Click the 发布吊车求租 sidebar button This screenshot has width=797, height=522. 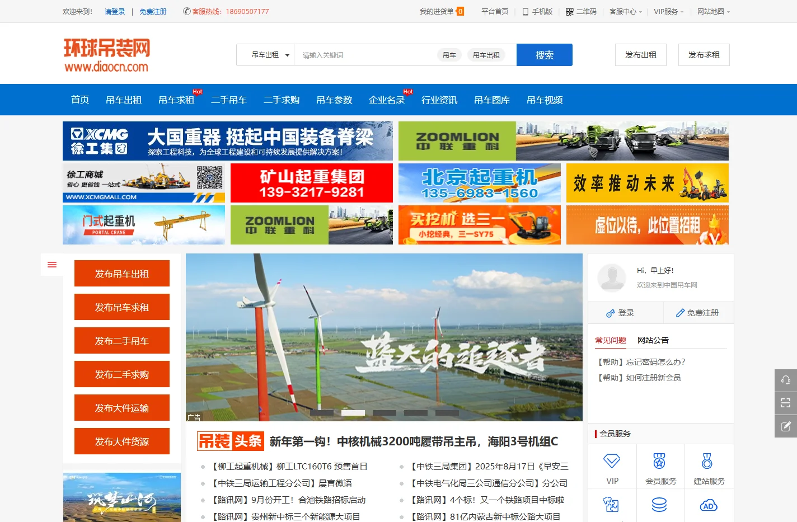click(122, 307)
